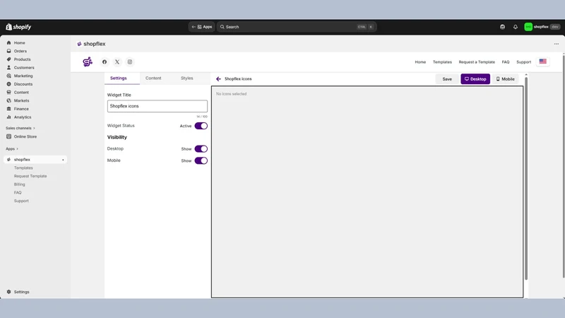
Task: Open the Home link in app navigation
Action: click(420, 62)
